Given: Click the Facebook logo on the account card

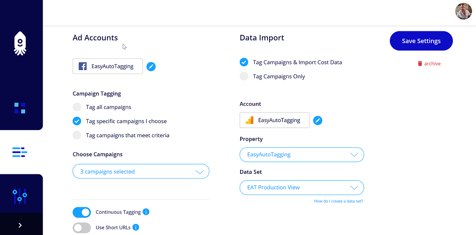Looking at the screenshot, I should pos(82,66).
